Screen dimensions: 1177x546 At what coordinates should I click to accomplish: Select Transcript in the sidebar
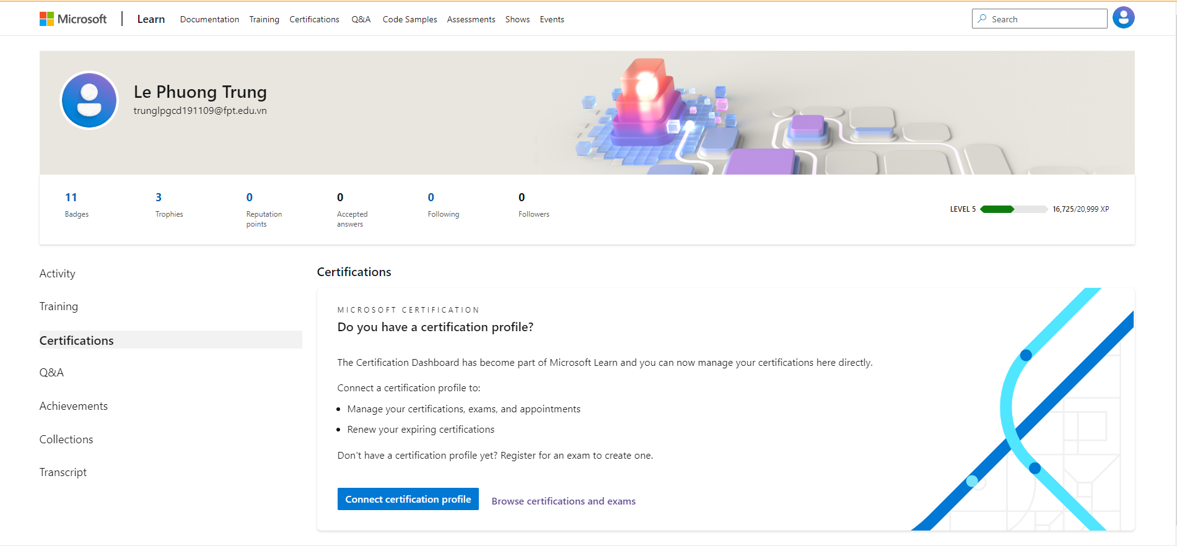63,472
